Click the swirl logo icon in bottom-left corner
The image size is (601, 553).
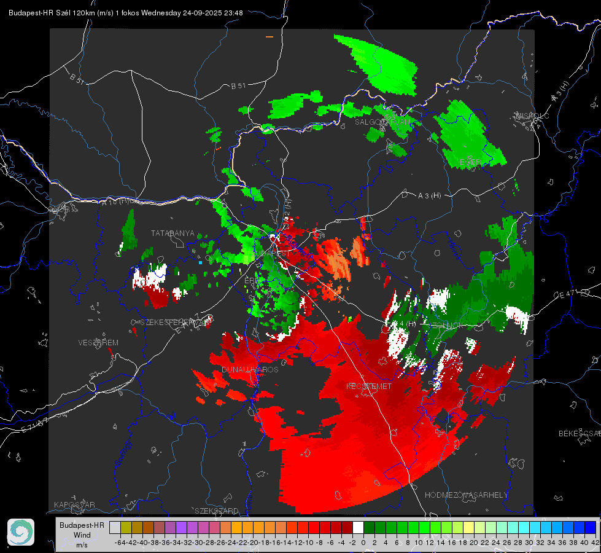[x=21, y=531]
